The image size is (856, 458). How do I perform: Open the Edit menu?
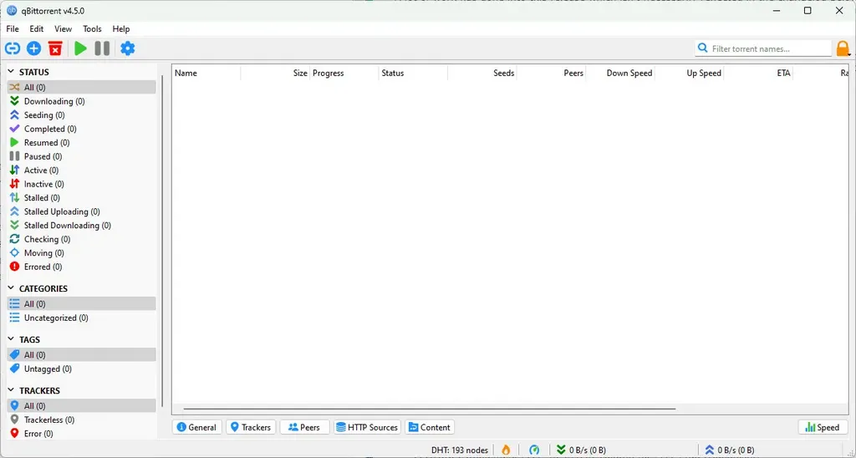37,29
